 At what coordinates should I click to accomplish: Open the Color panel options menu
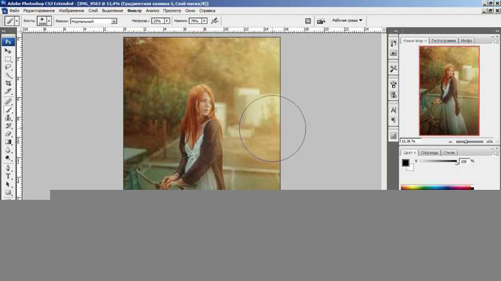pos(495,154)
